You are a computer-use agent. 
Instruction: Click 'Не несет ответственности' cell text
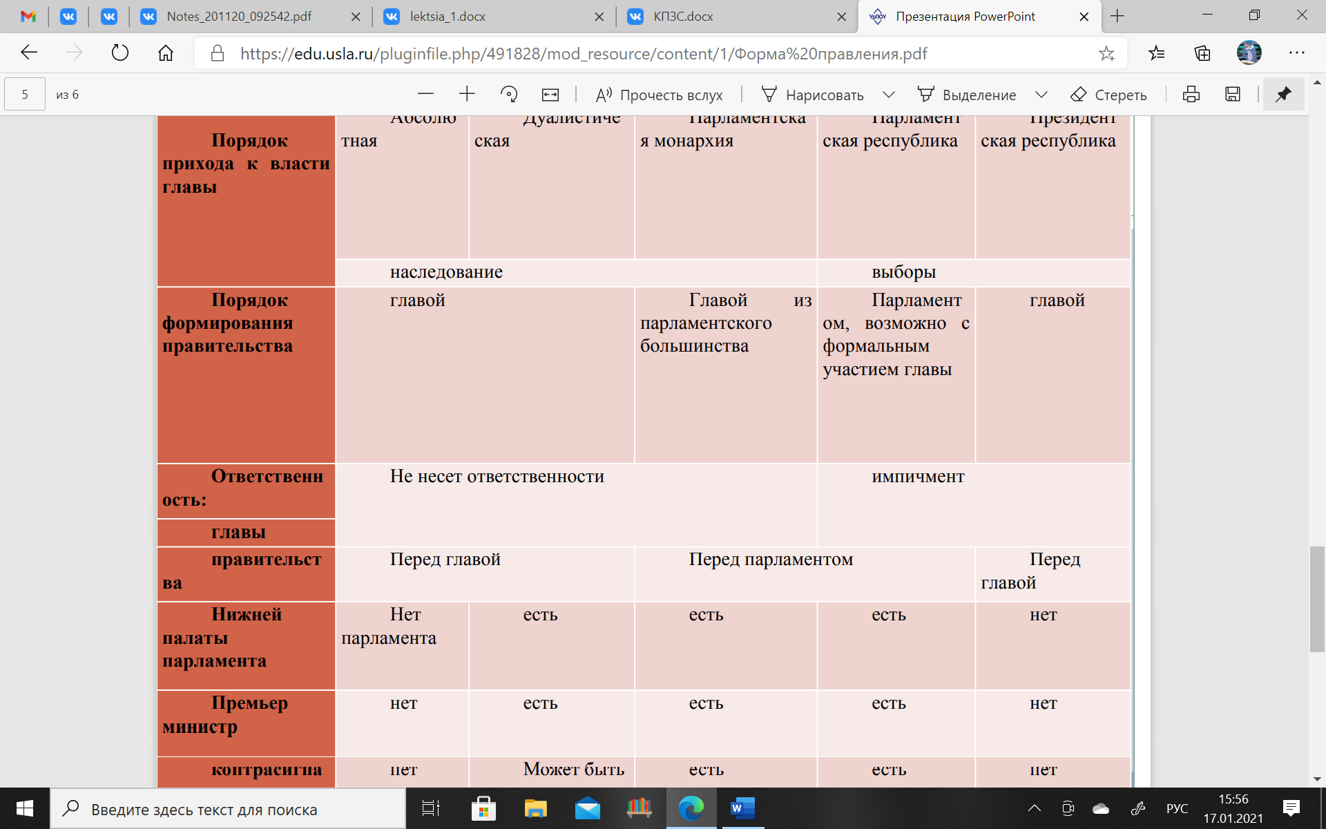point(497,476)
